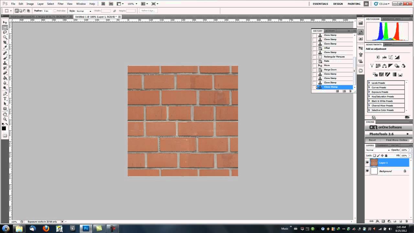Image resolution: width=414 pixels, height=233 pixels.
Task: Click Find More Online link
Action: click(397, 140)
